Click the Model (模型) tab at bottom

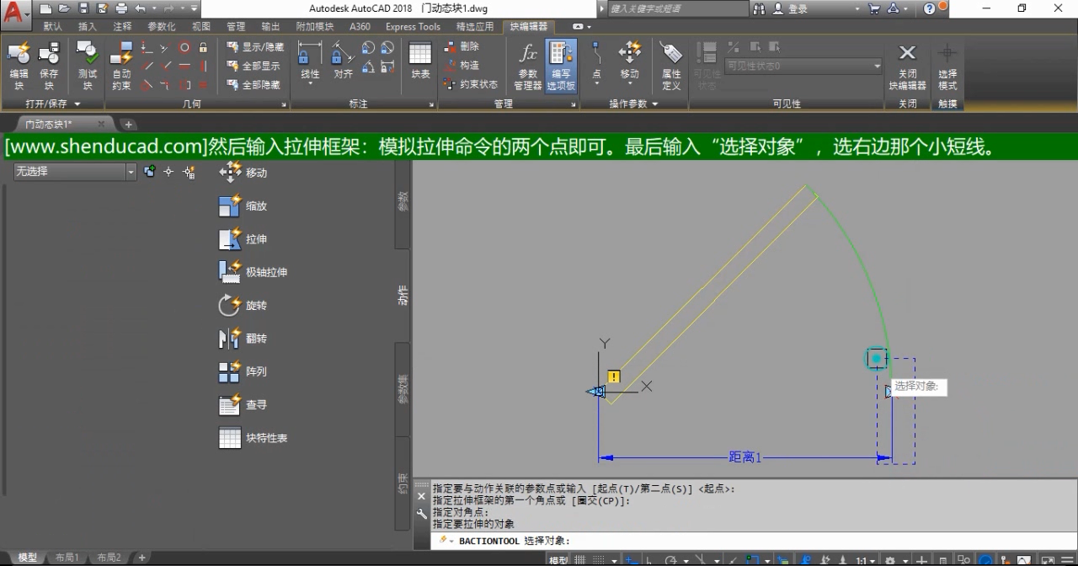click(x=27, y=558)
